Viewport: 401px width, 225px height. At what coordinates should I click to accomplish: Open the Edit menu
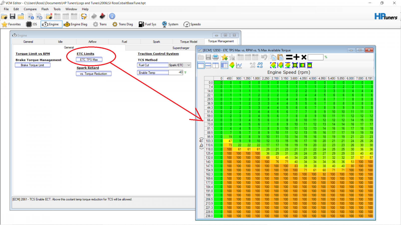[16, 9]
